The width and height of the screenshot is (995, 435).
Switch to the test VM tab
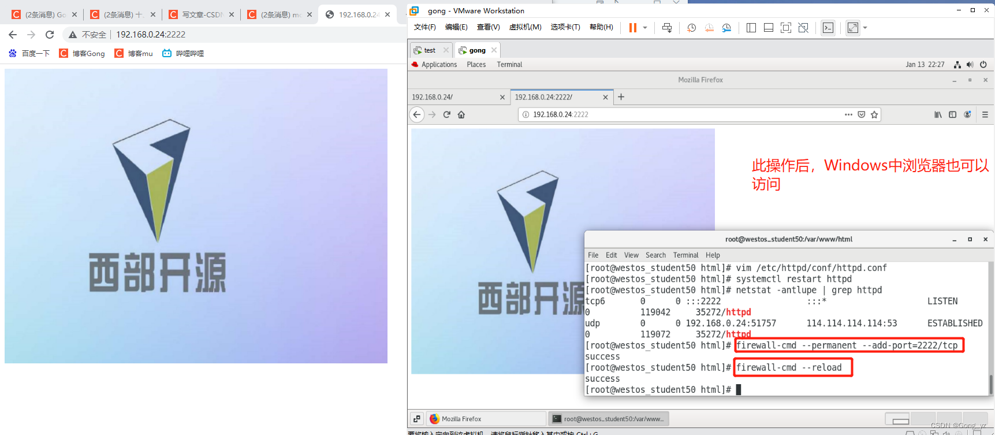point(430,50)
